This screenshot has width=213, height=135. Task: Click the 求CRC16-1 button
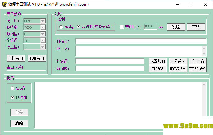pyautogui.click(x=178, y=69)
